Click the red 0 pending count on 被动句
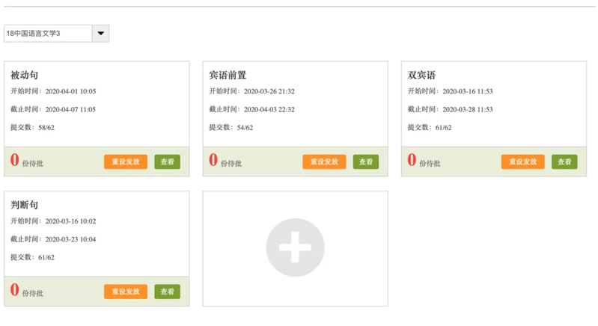This screenshot has height=326, width=598. tap(14, 161)
